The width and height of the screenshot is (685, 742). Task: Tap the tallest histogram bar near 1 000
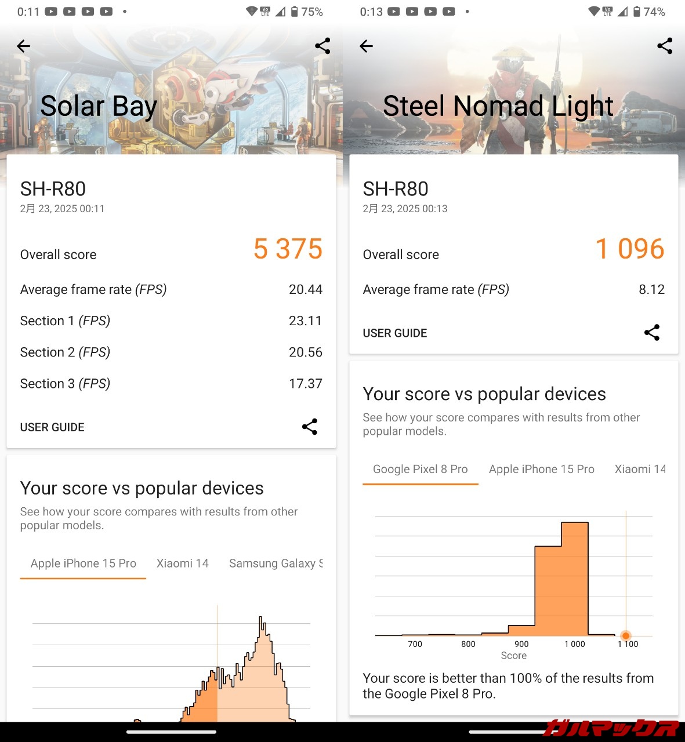(574, 580)
